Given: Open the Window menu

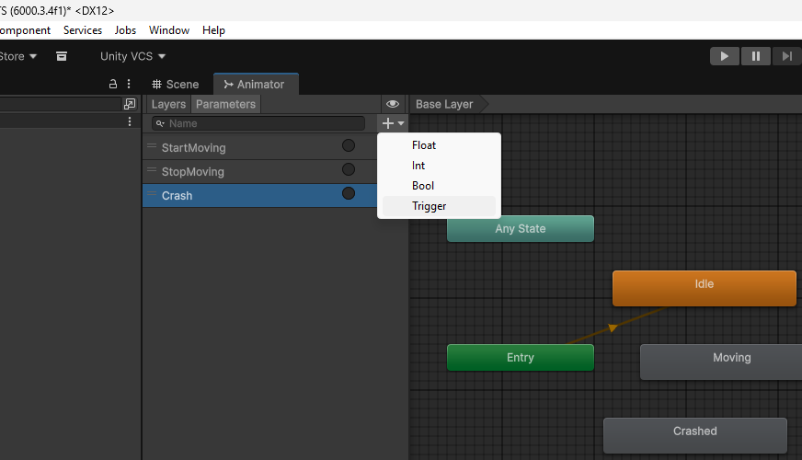Looking at the screenshot, I should (x=169, y=30).
